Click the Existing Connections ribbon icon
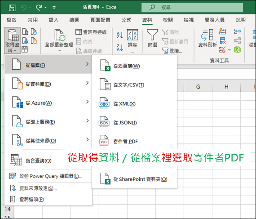This screenshot has width=256, height=219. coord(34,40)
